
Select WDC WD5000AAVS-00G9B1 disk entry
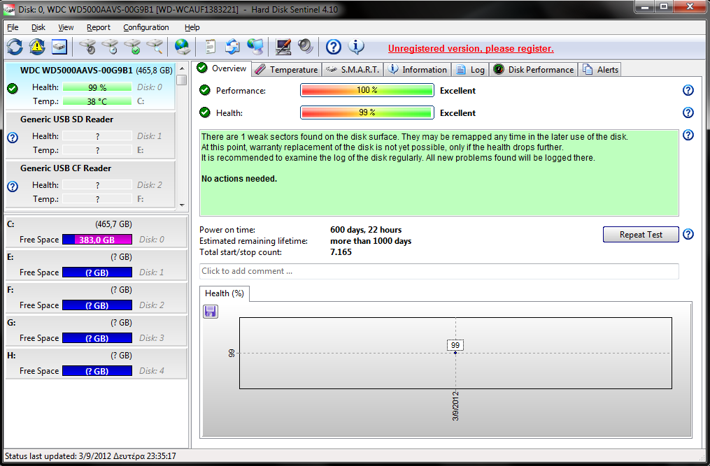pos(90,85)
